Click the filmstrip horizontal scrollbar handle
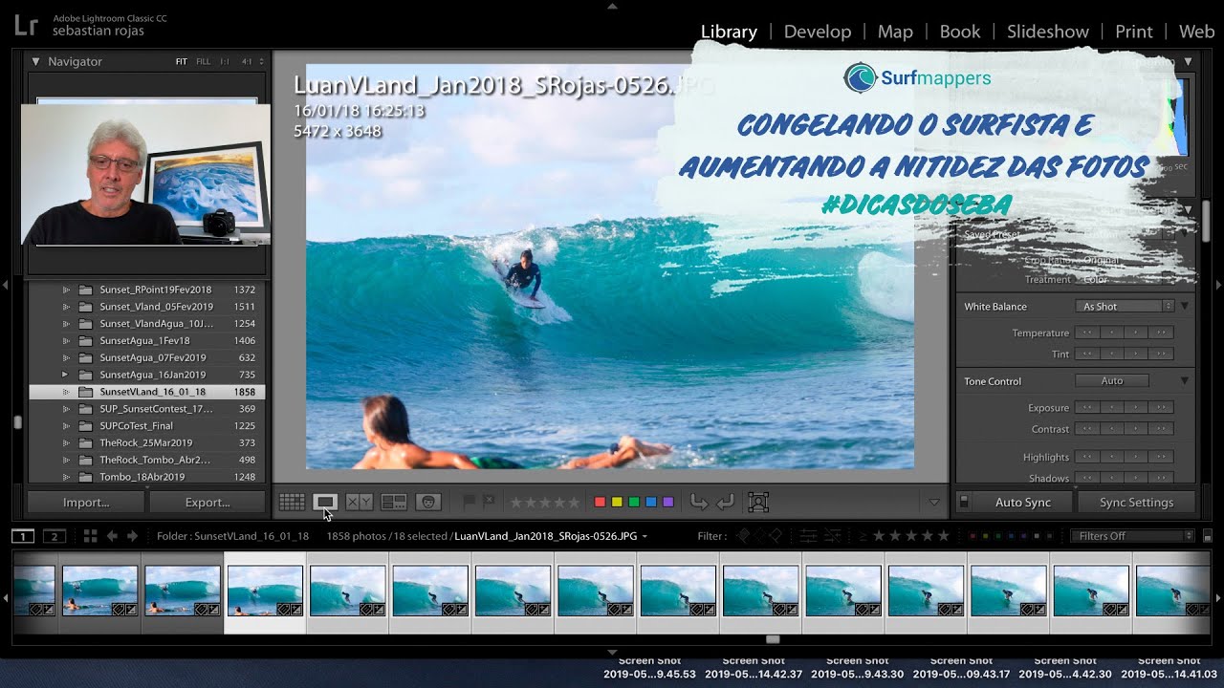Screen dimensions: 1224x688 773,639
